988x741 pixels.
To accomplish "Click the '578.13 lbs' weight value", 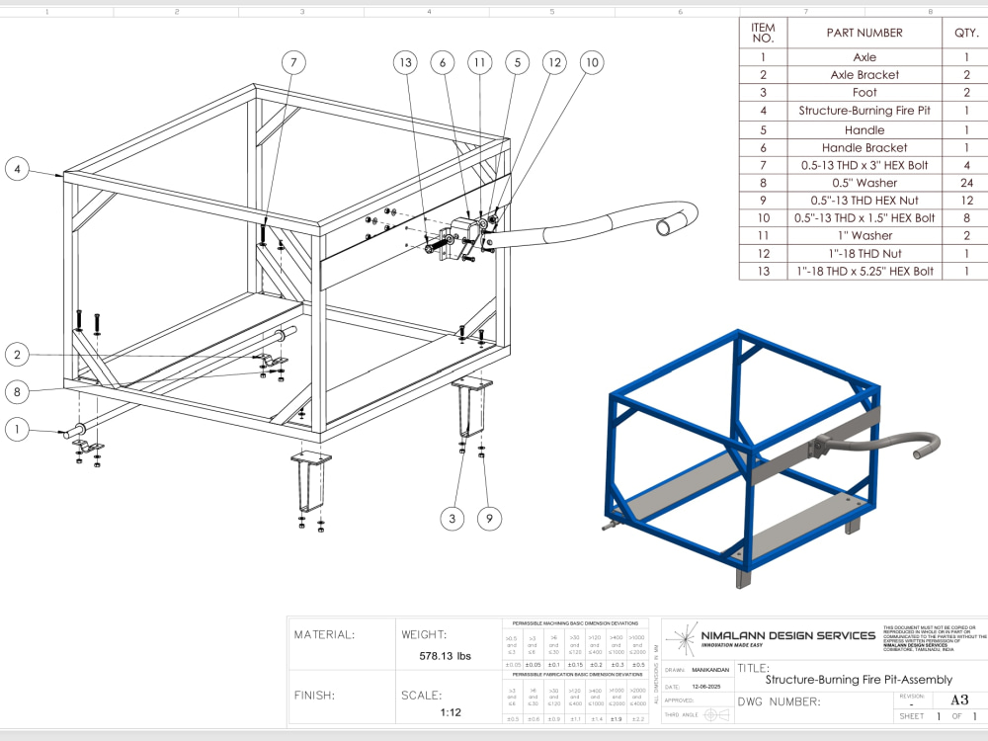I will click(x=445, y=656).
